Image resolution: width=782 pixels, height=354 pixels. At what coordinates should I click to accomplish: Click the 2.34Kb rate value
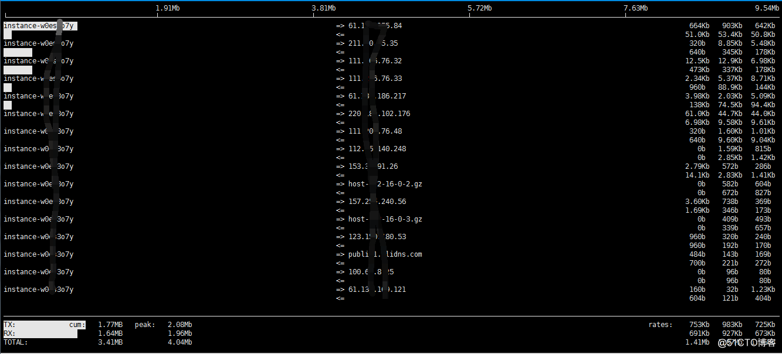697,79
